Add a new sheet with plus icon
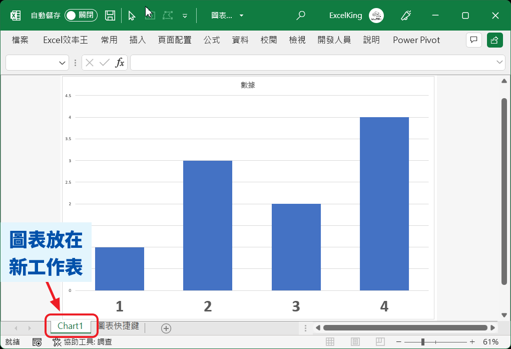 [166, 328]
